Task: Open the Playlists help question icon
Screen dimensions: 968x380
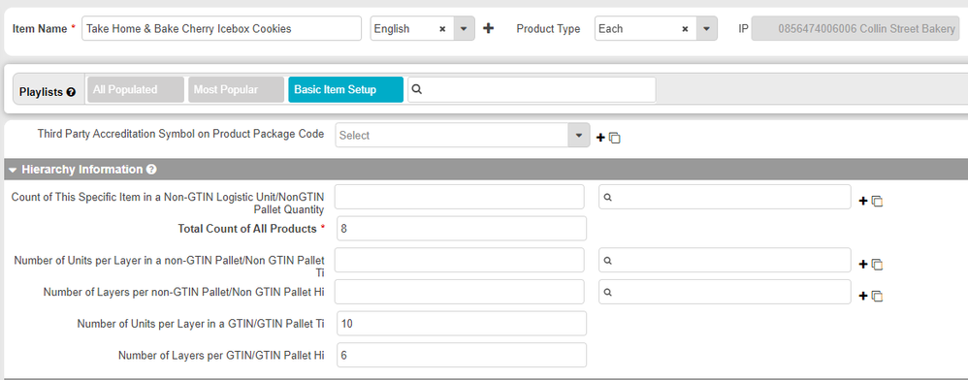Action: [x=71, y=92]
